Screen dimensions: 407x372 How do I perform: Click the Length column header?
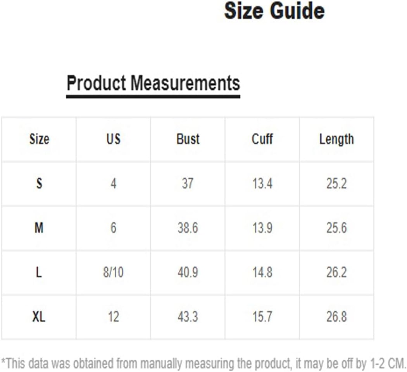coord(336,139)
